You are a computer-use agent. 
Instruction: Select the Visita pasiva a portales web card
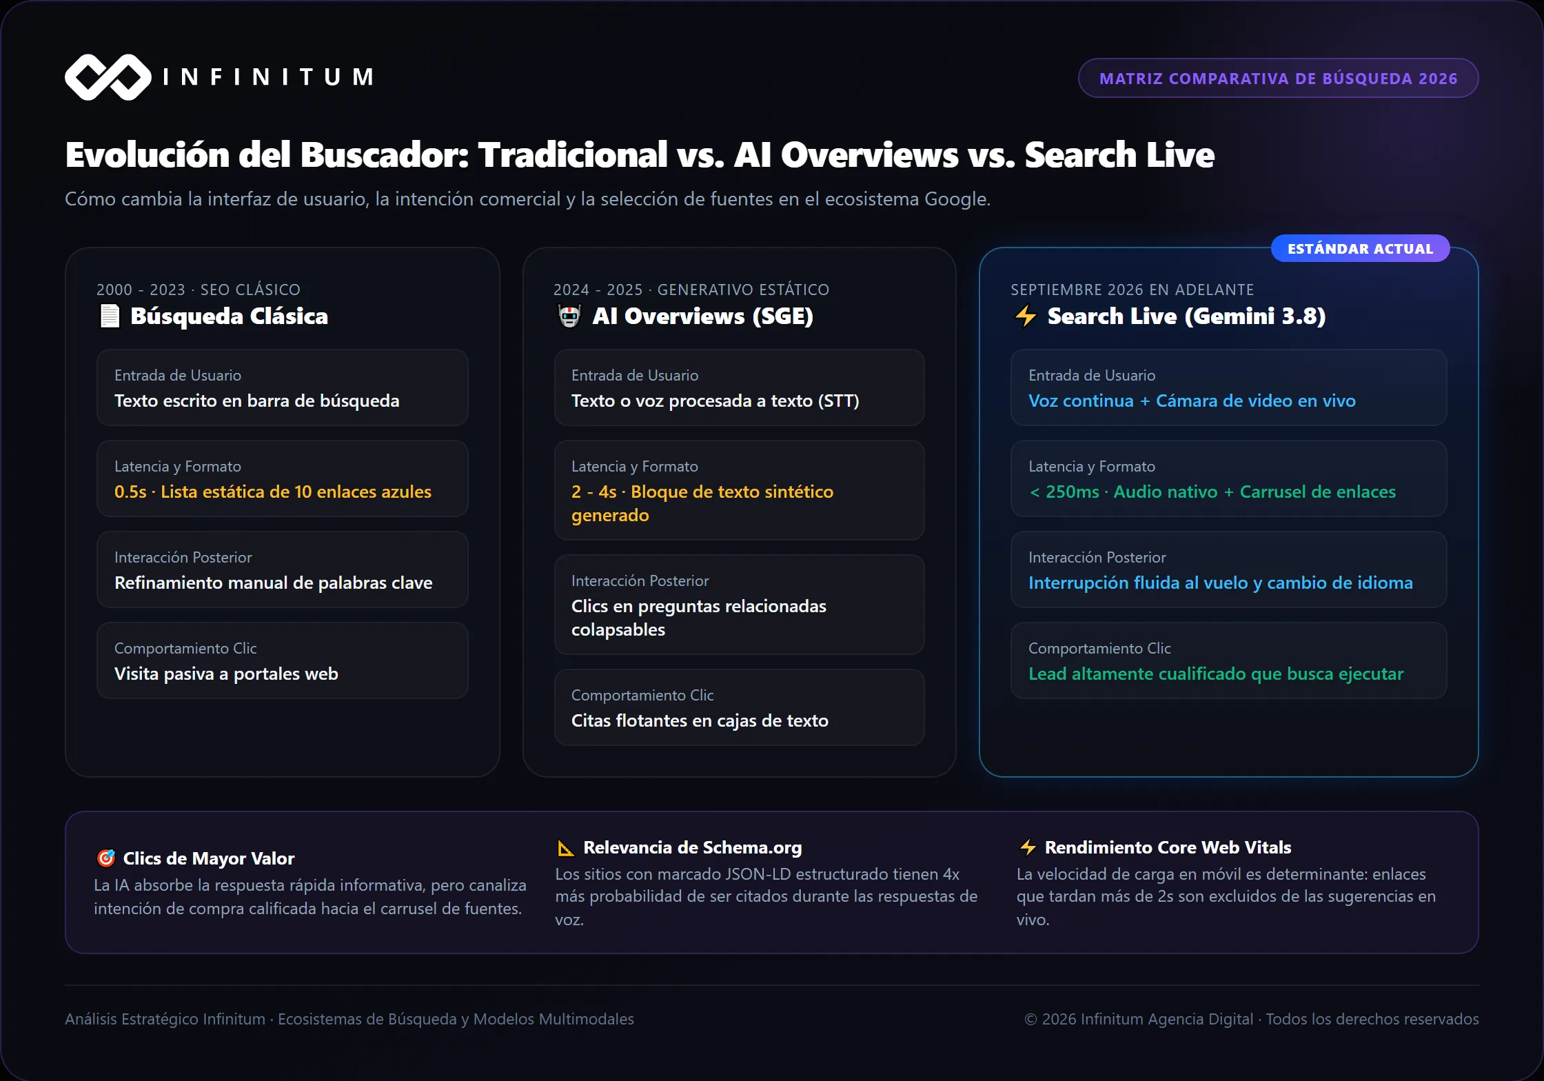pyautogui.click(x=283, y=660)
